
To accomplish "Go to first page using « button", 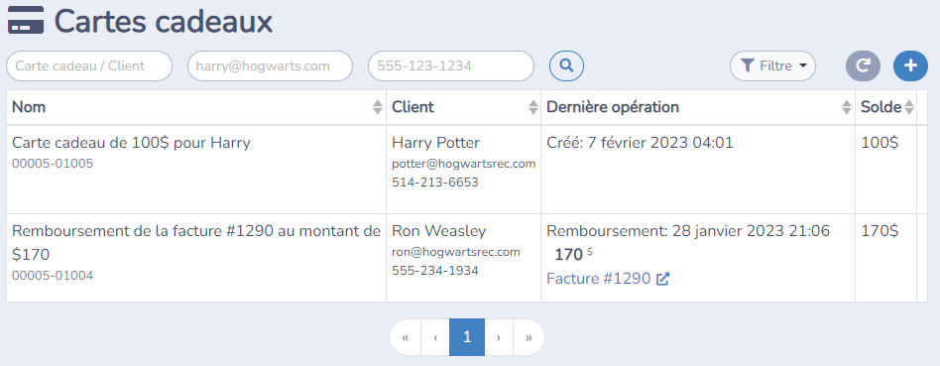I will 406,337.
